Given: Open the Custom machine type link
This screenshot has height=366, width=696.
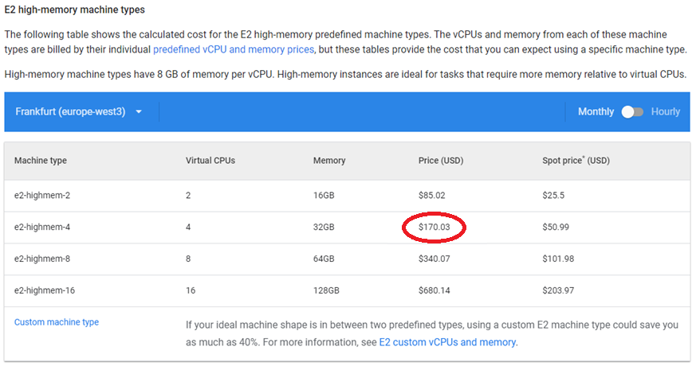Looking at the screenshot, I should tap(57, 322).
